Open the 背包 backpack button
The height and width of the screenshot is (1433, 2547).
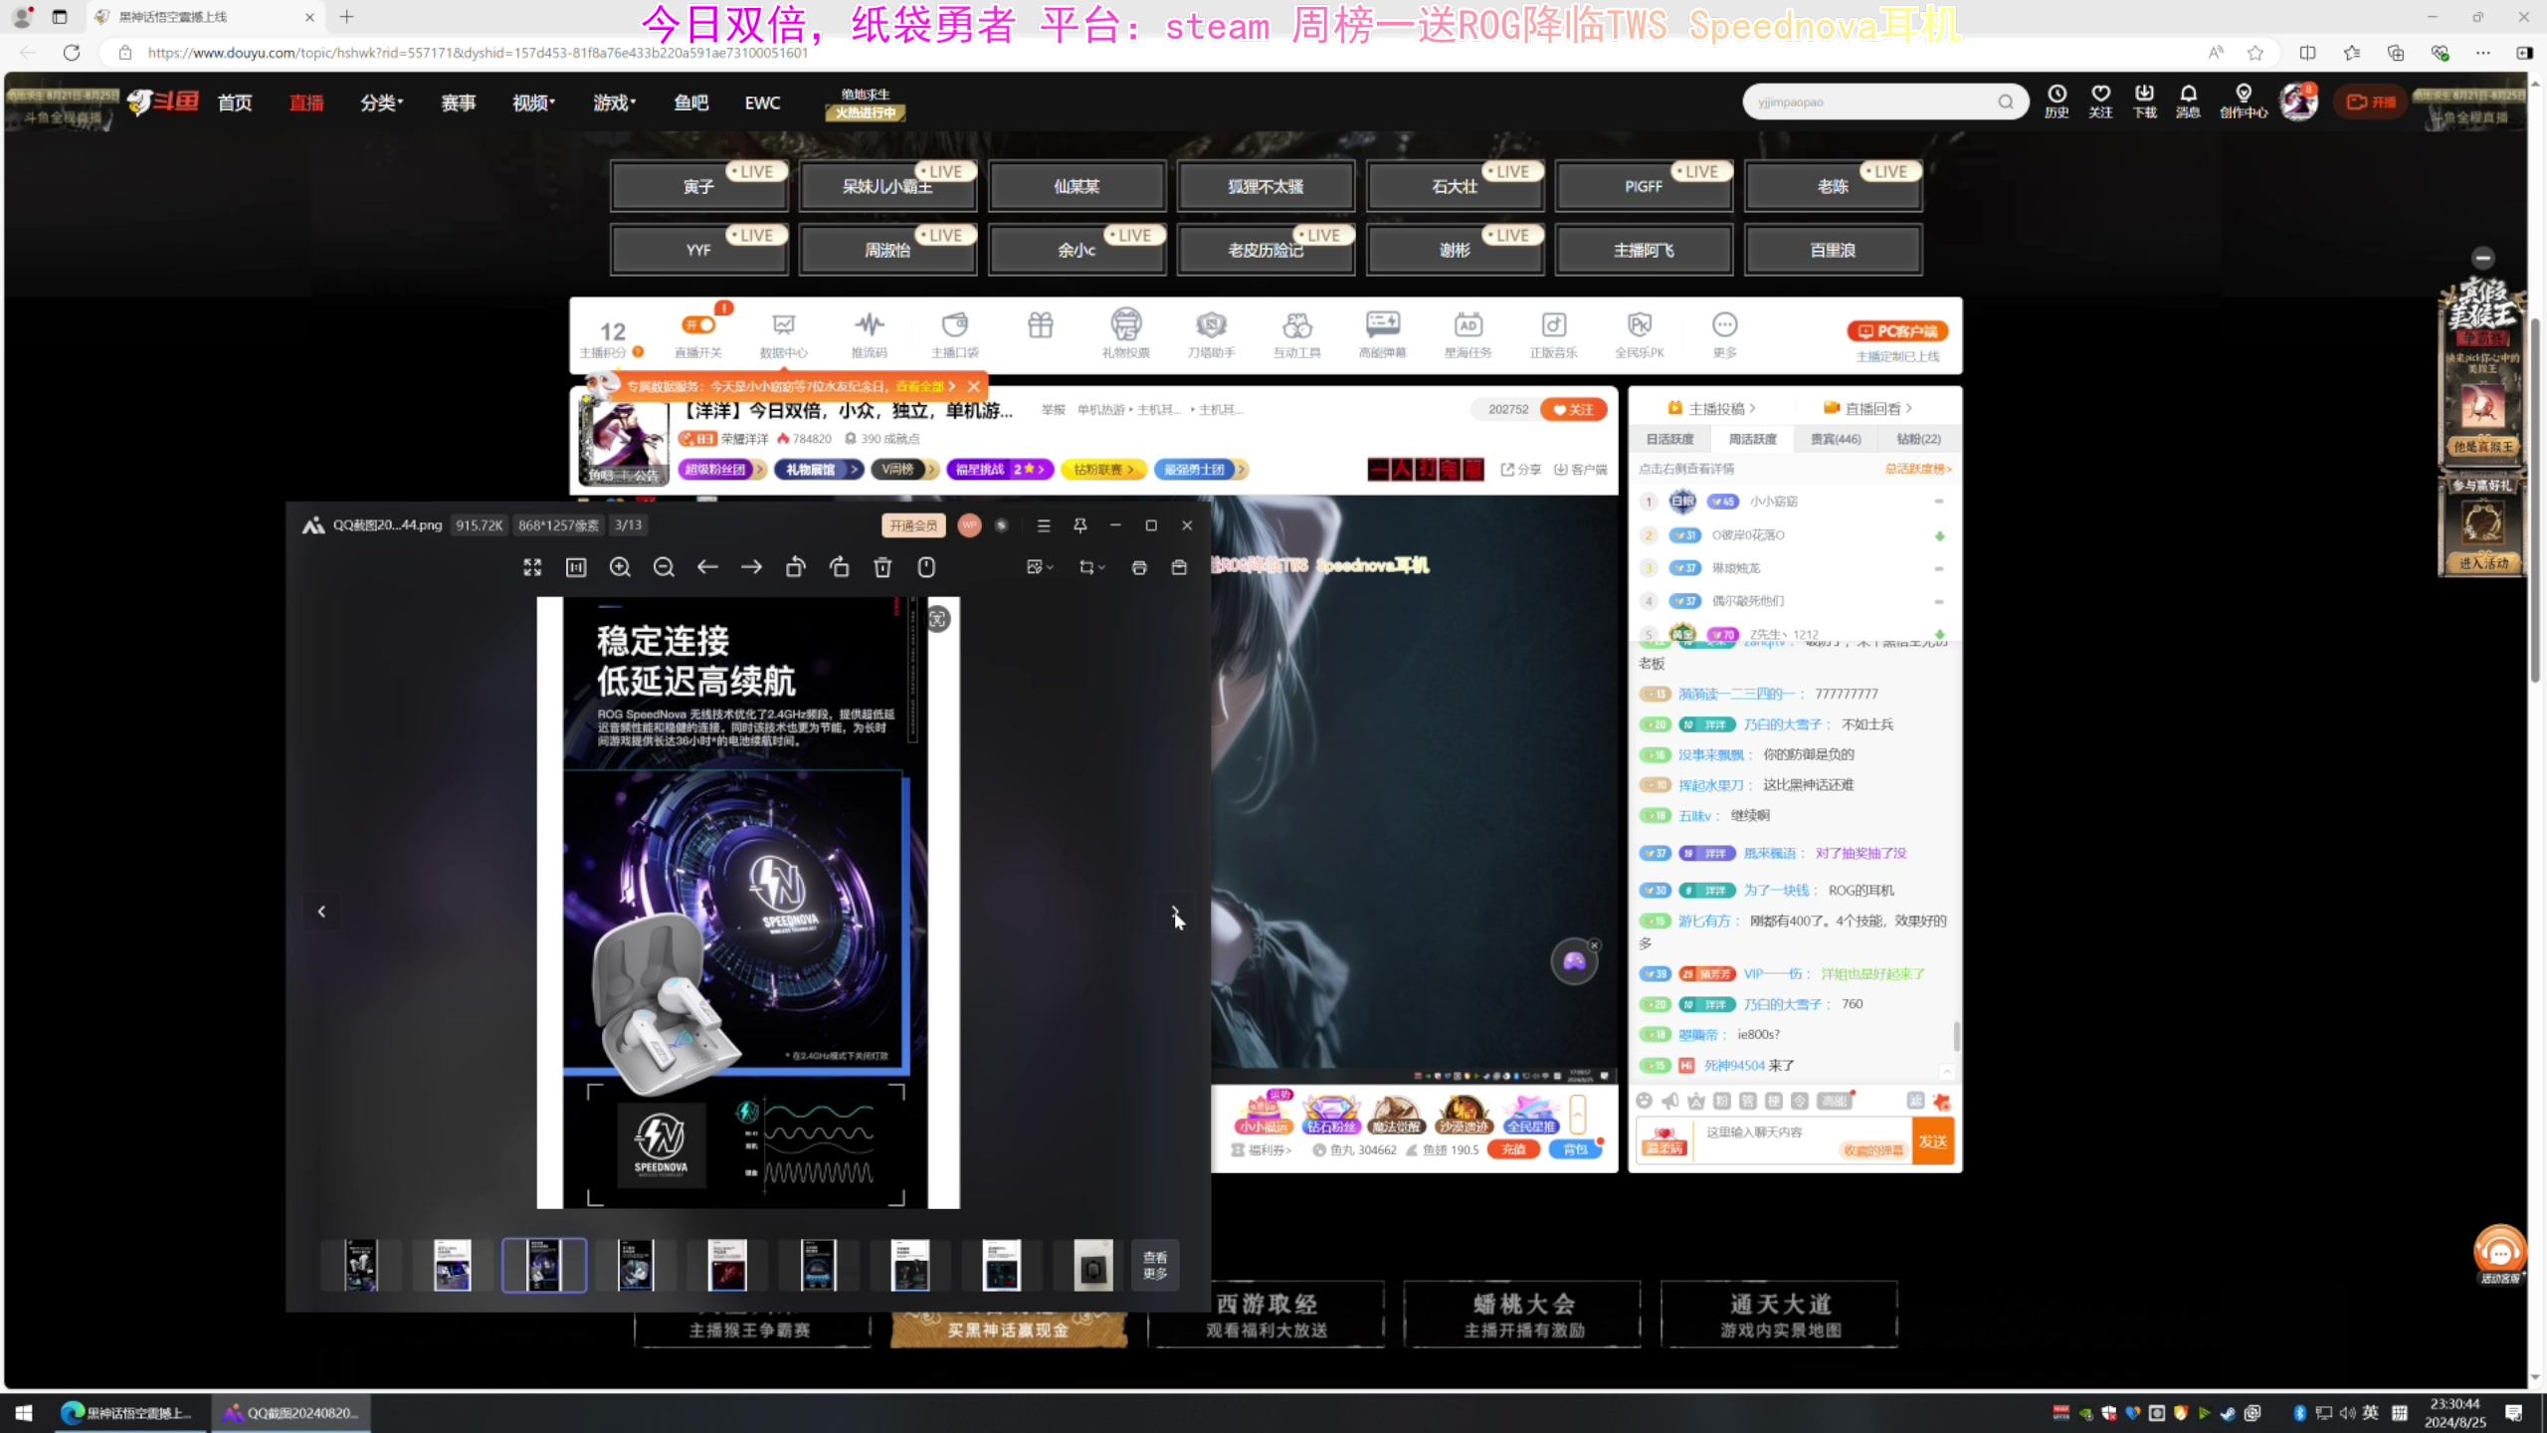[x=1575, y=1149]
